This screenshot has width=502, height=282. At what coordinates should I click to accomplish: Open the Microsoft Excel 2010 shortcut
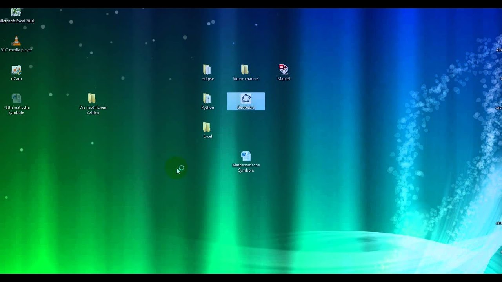(16, 16)
